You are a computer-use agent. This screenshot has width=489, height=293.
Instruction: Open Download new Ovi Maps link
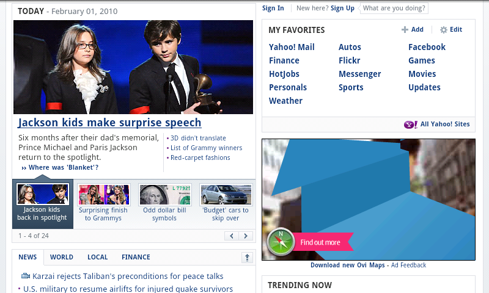coord(347,266)
